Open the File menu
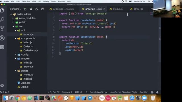182x102 pixels. point(13,1)
